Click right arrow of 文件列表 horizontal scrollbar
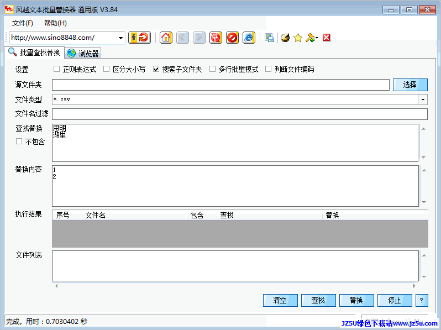 tap(414, 286)
